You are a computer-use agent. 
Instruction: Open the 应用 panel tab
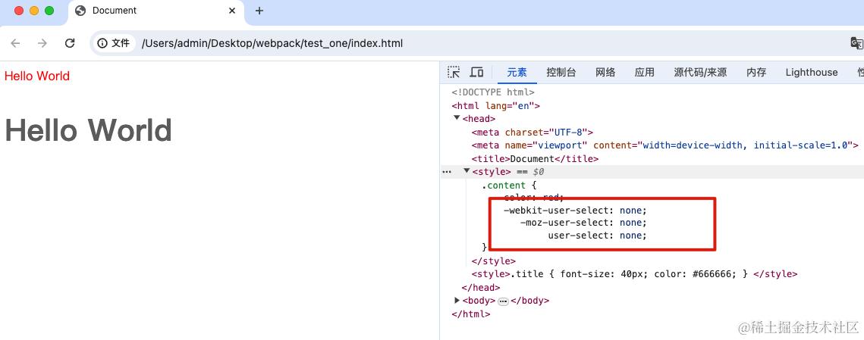point(644,73)
